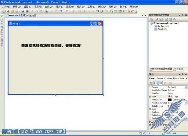The image size is (188, 136).
Task: Click the Object Browser icon on main toolbar
Action: 120,11
